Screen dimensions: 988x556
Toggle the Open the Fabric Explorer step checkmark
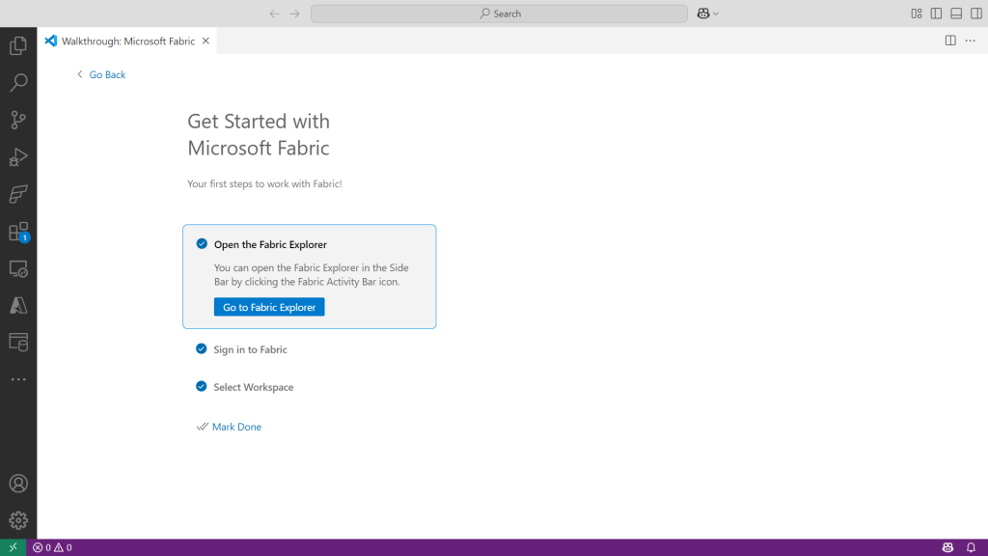[202, 244]
